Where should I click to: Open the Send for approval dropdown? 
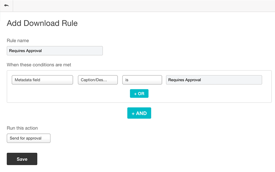[x=29, y=138]
